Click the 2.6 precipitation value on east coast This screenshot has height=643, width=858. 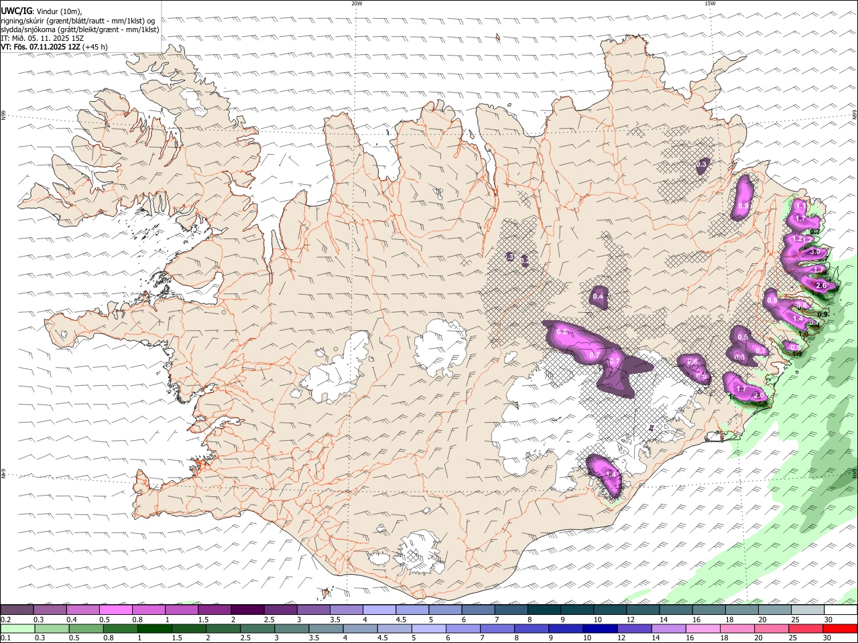[x=822, y=286]
